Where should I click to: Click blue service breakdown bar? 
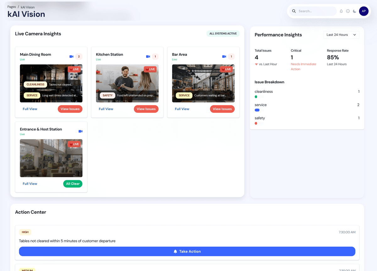pyautogui.click(x=257, y=110)
